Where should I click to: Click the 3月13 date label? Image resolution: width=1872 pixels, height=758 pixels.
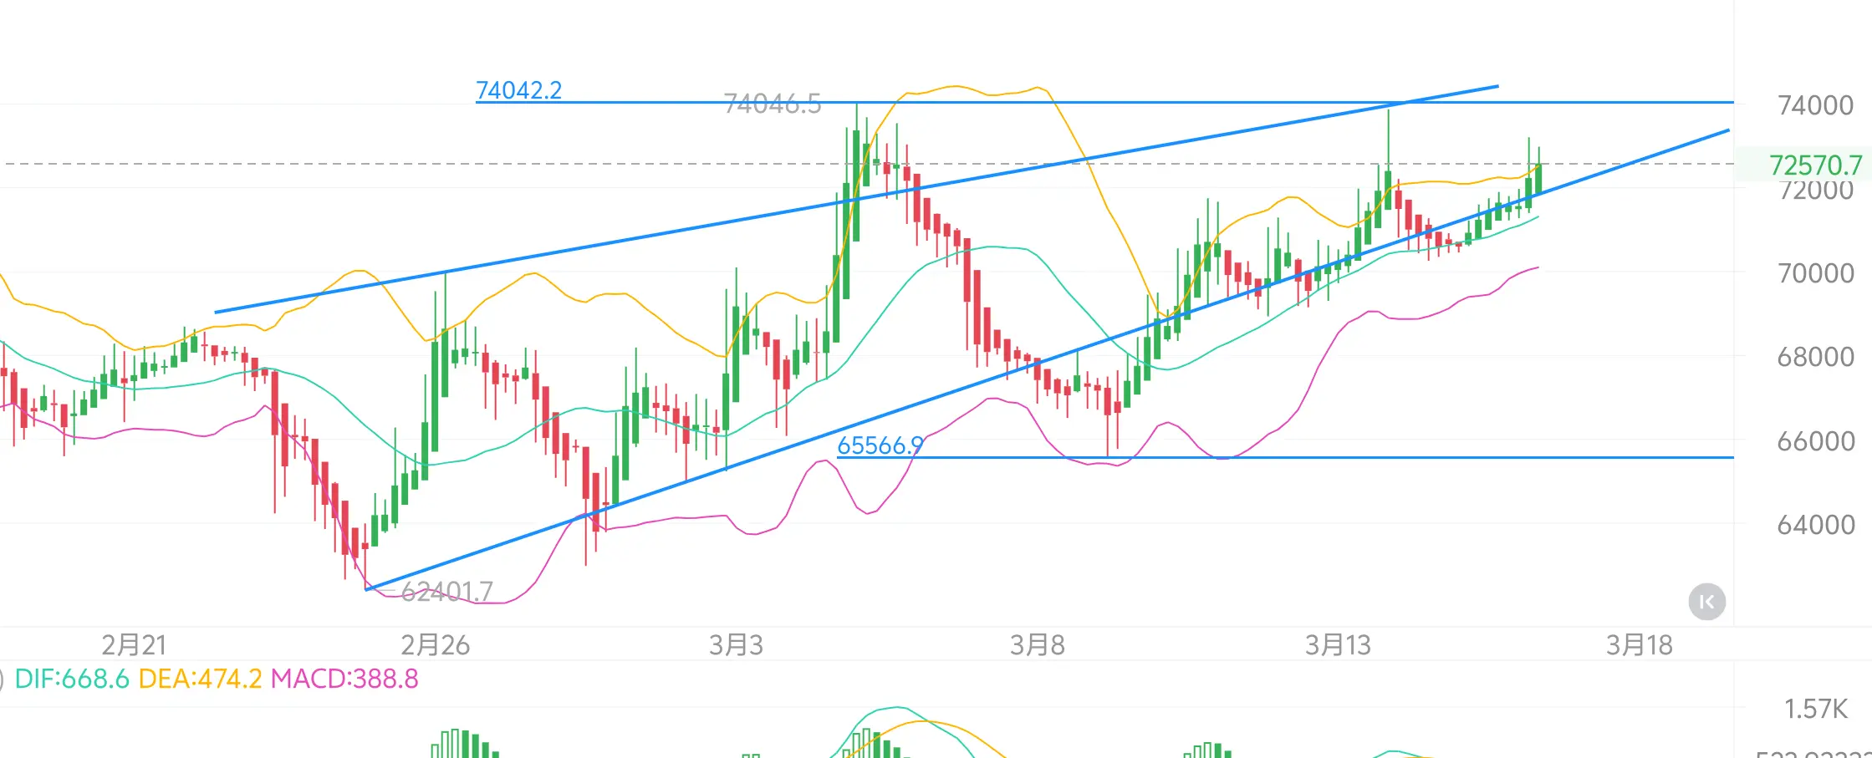1338,645
